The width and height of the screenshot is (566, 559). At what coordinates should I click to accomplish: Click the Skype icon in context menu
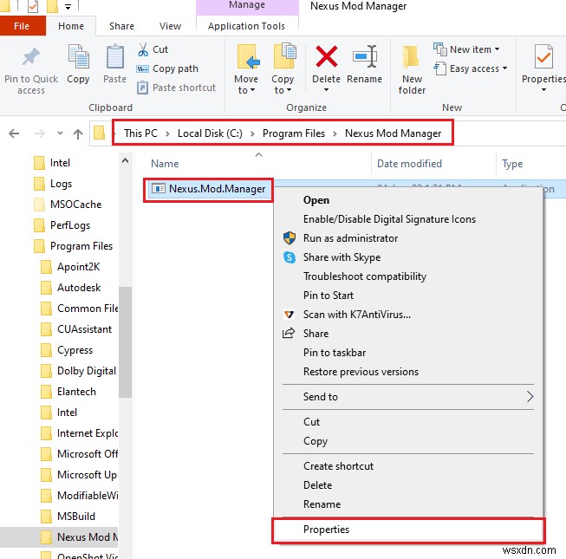(290, 257)
